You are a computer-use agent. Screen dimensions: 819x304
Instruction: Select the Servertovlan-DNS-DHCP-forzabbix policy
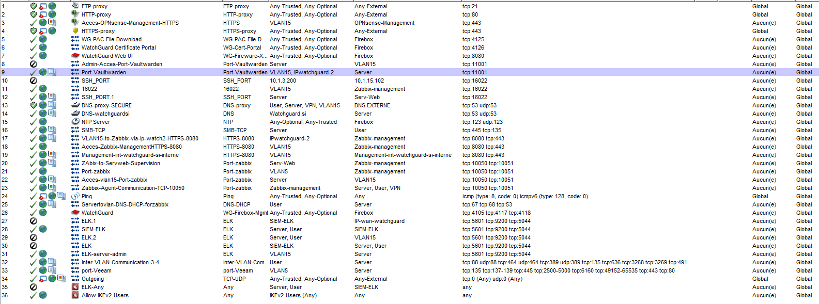(125, 204)
